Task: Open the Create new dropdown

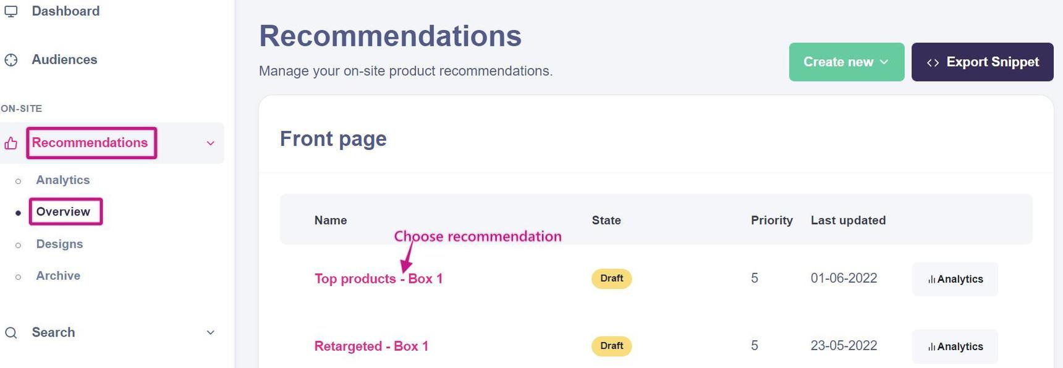Action: pos(846,62)
